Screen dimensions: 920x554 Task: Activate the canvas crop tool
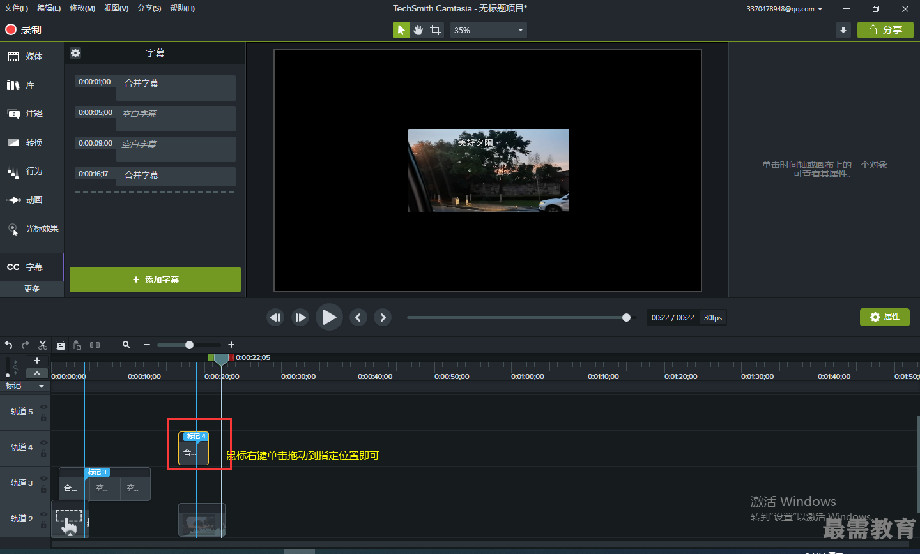(x=436, y=30)
